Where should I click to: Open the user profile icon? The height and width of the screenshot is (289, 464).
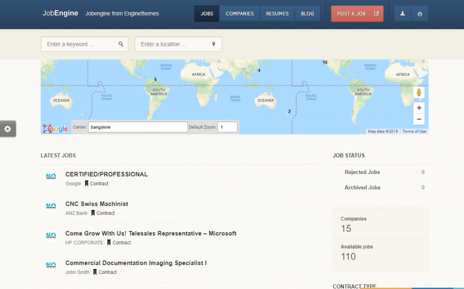tap(403, 14)
